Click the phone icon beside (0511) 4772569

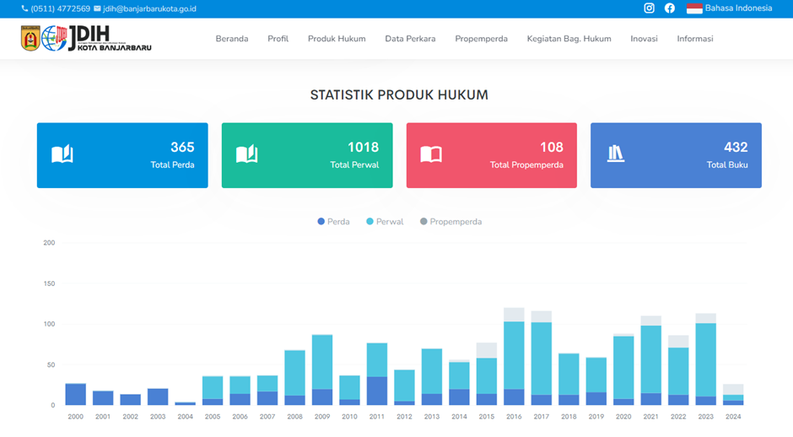point(24,8)
